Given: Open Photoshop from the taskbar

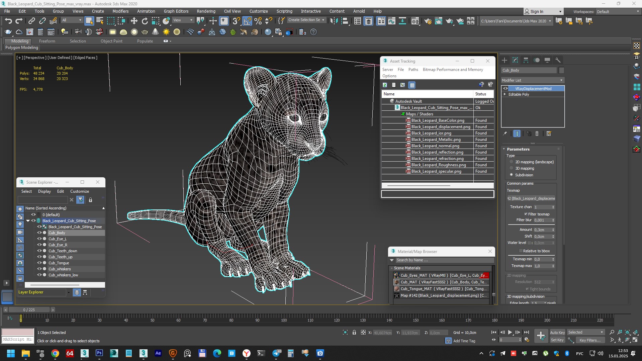Looking at the screenshot, I should pos(99,353).
